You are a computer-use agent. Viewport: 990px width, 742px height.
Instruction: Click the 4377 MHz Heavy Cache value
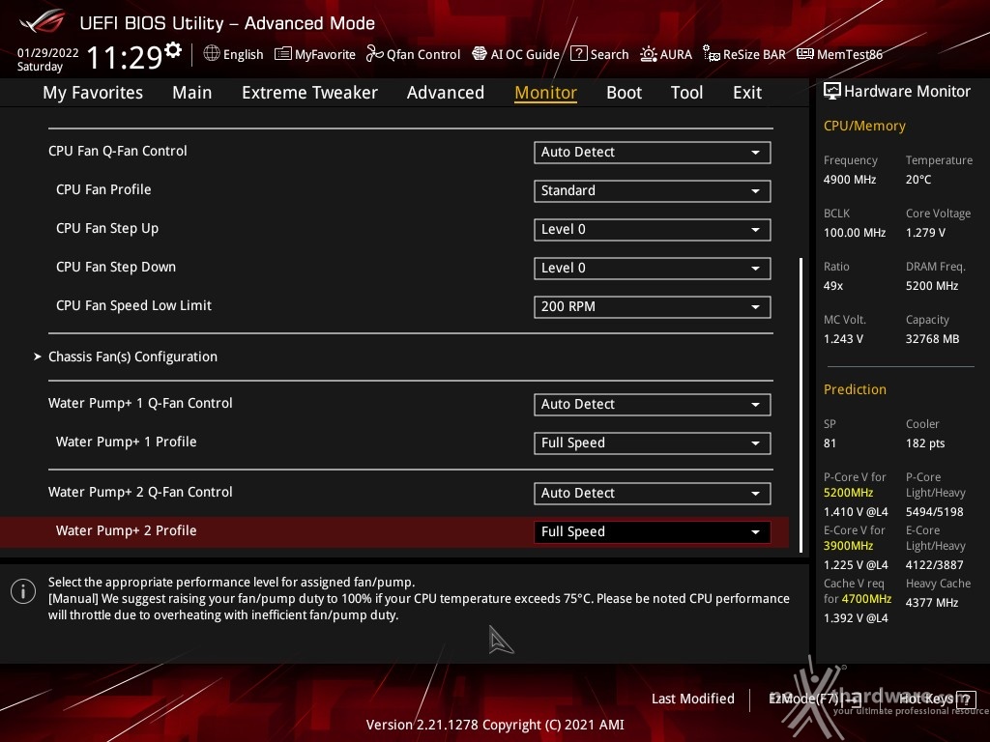tap(932, 603)
